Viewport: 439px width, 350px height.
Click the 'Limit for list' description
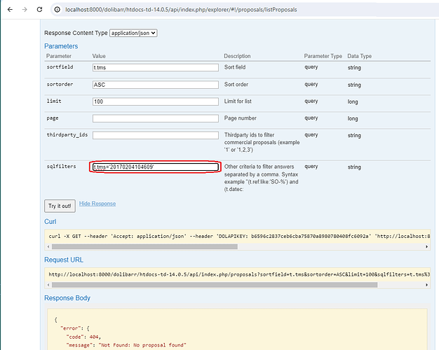click(238, 101)
